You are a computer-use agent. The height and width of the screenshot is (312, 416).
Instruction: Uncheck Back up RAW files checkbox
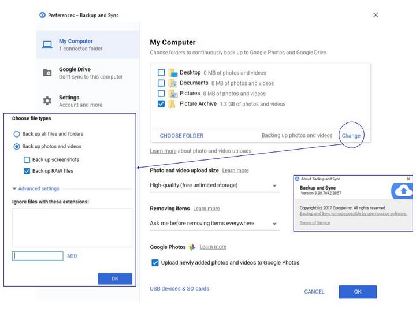pyautogui.click(x=27, y=171)
